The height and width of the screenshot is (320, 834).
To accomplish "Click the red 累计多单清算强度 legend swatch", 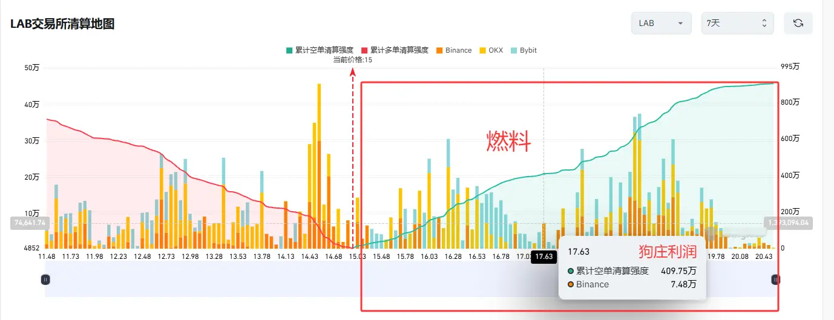I will pyautogui.click(x=364, y=50).
